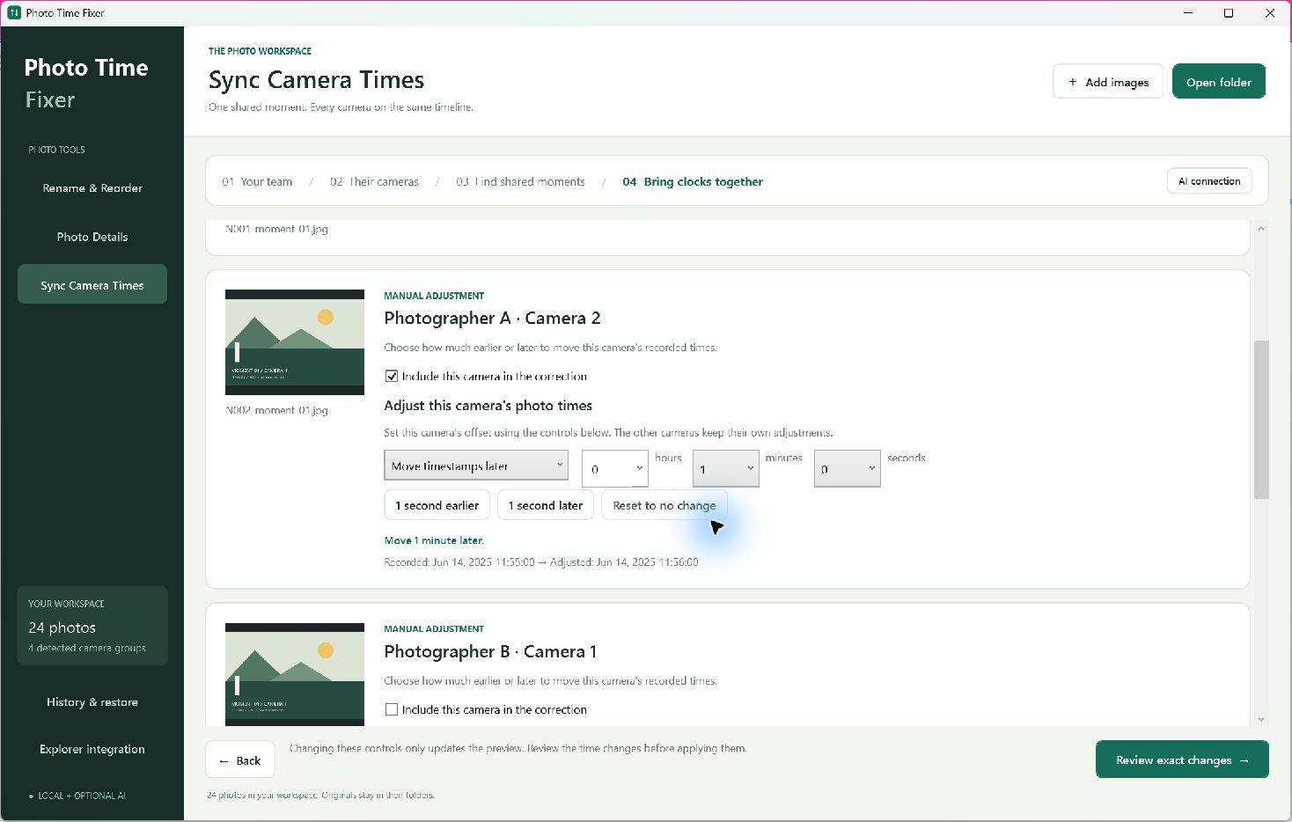Open the minutes dropdown showing 1
Image resolution: width=1292 pixels, height=822 pixels.
[726, 468]
